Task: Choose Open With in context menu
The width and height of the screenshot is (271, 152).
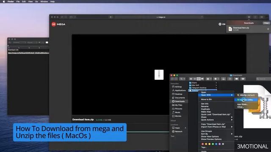Action: tap(216, 95)
